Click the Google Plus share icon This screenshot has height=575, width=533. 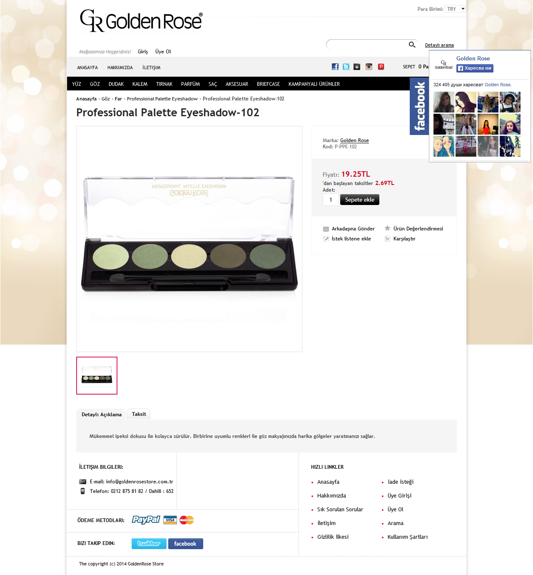click(357, 67)
